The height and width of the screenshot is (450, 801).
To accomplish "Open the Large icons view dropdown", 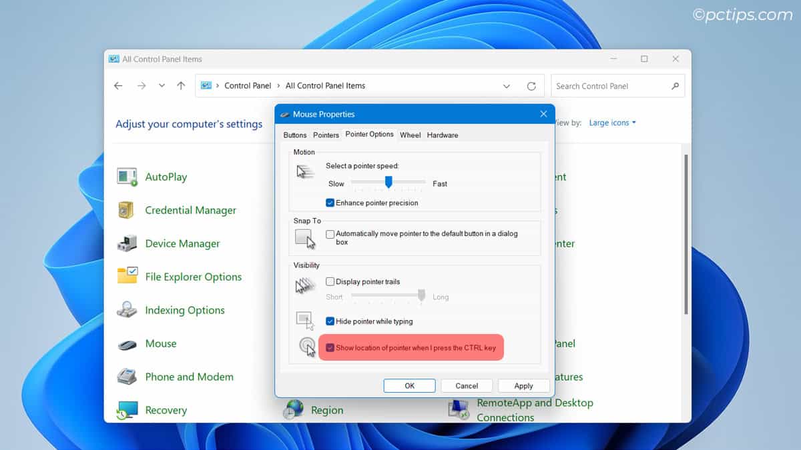I will point(612,123).
